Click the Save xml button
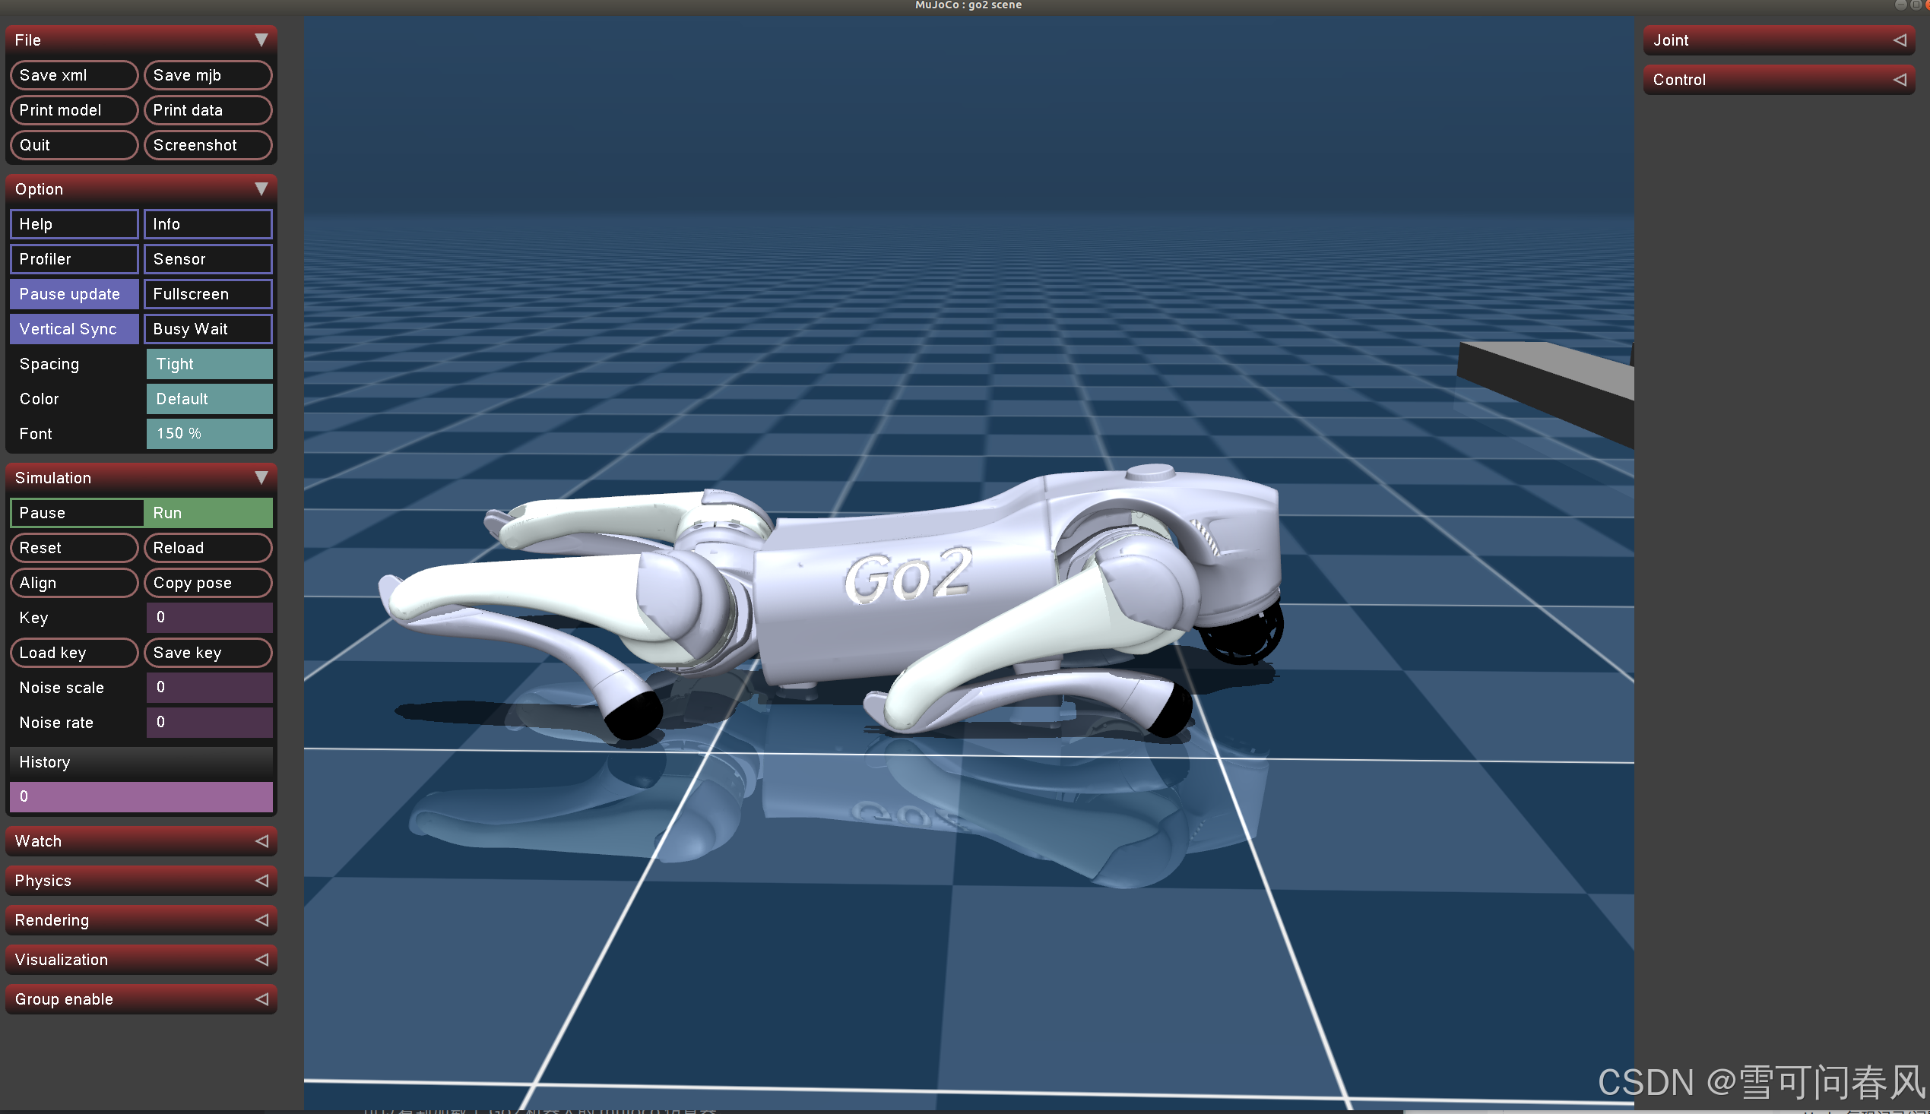The width and height of the screenshot is (1930, 1114). (x=74, y=75)
